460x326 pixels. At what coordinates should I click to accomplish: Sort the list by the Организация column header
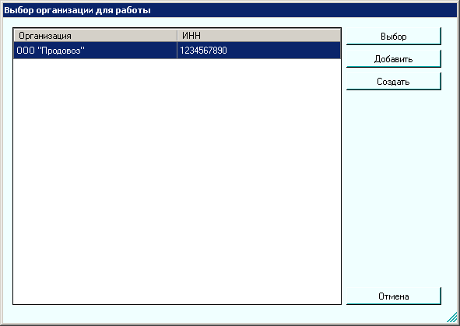(95, 36)
